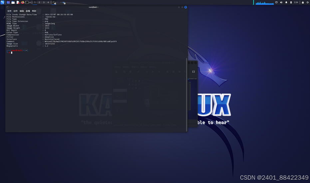Expand the terminal launcher dropdown arrow
This screenshot has width=310, height=183.
click(30, 2)
